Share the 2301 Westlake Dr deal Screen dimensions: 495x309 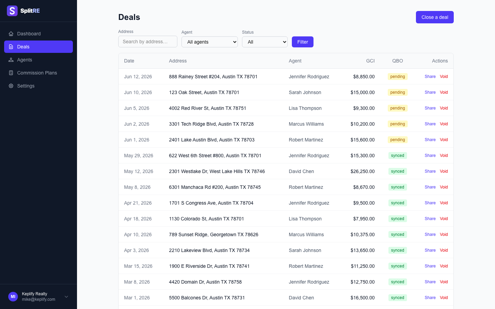(x=430, y=171)
